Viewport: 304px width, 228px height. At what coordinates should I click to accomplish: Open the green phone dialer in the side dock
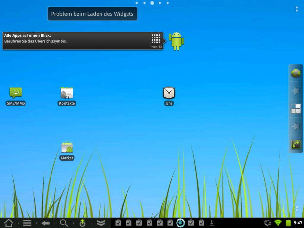[x=296, y=145]
